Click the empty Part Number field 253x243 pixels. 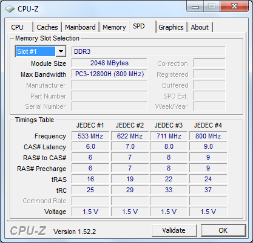coord(109,96)
